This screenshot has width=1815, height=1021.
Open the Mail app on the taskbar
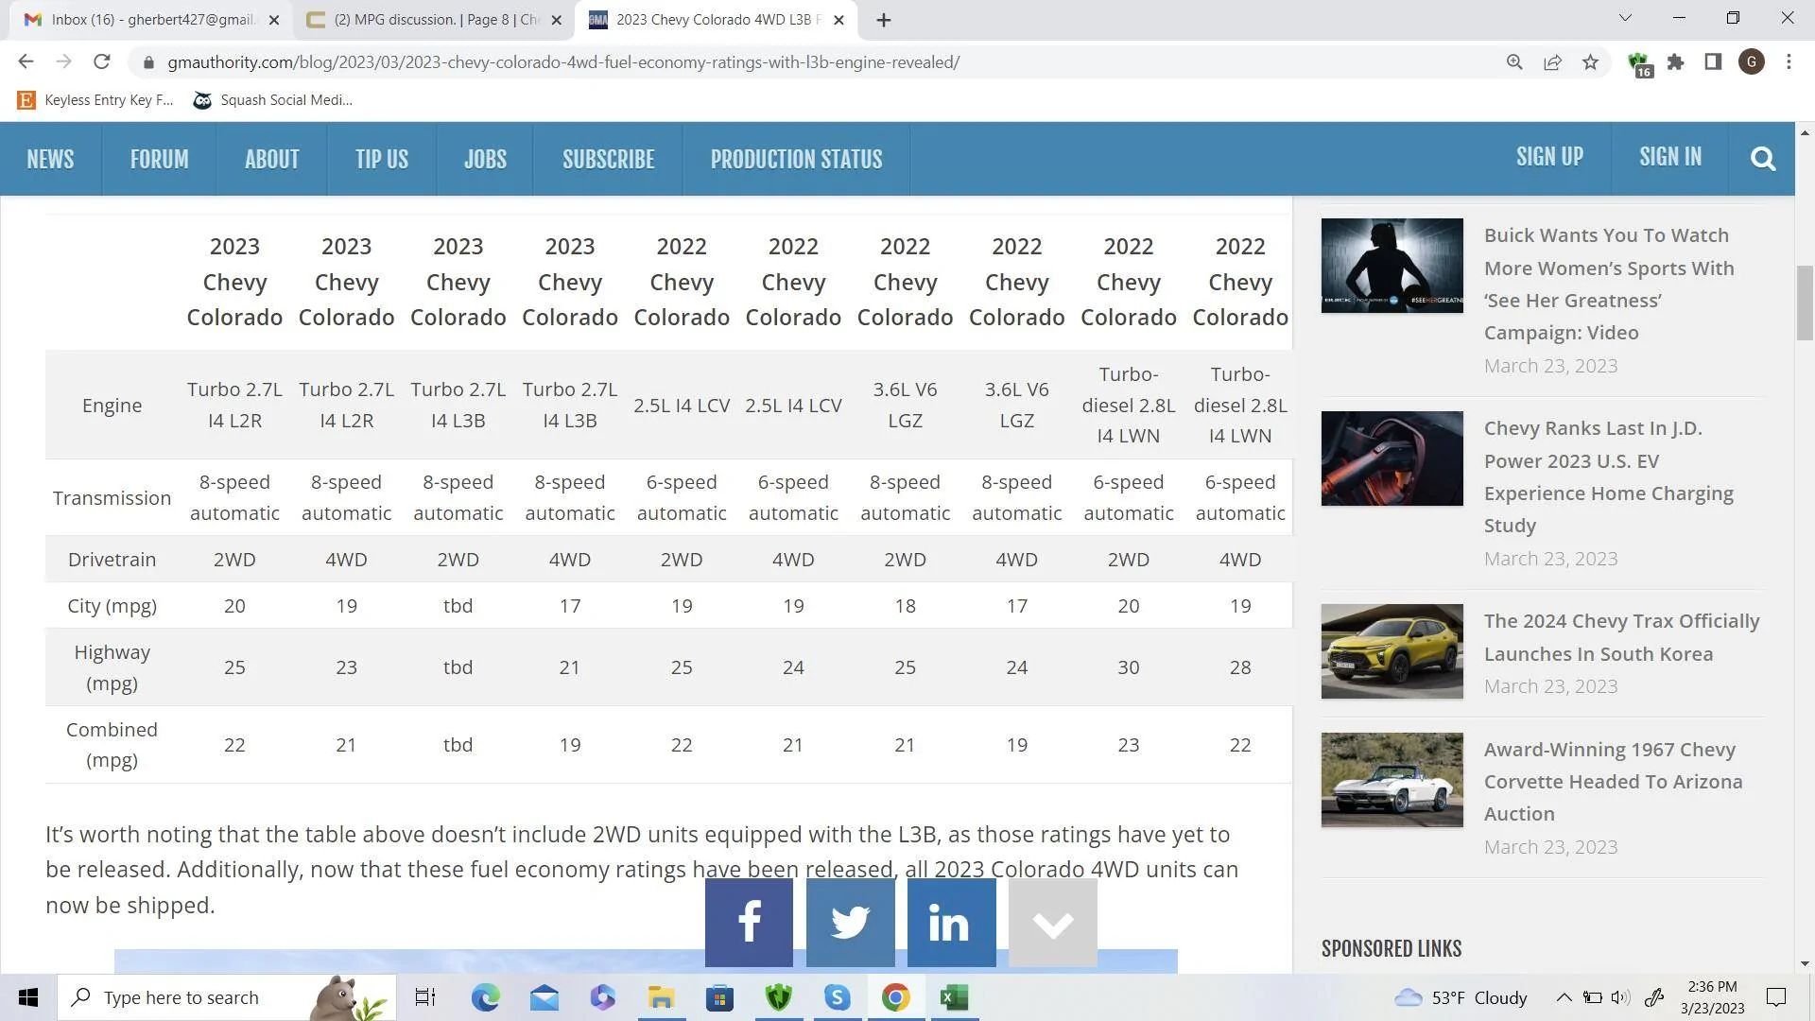pyautogui.click(x=544, y=997)
